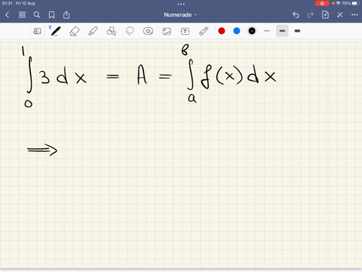Go back with the left chevron
This screenshot has width=362, height=272.
(7, 15)
